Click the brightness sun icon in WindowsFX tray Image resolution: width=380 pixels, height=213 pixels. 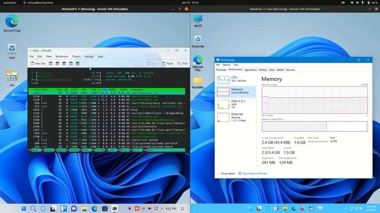click(130, 208)
